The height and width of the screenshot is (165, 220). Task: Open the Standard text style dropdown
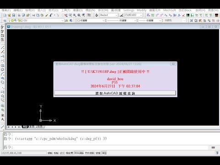(116, 15)
